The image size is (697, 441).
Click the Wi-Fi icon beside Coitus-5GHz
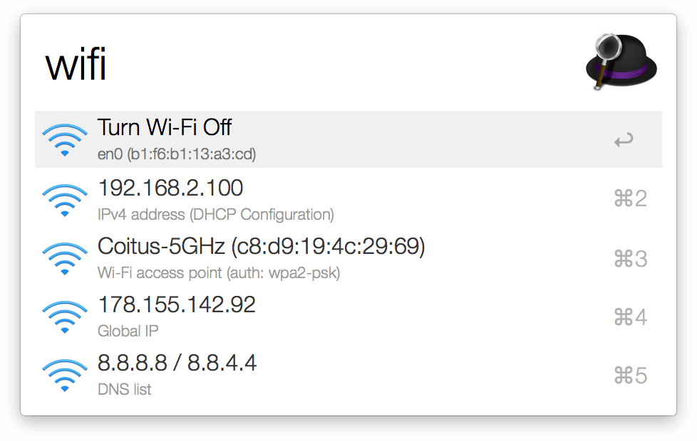65,258
